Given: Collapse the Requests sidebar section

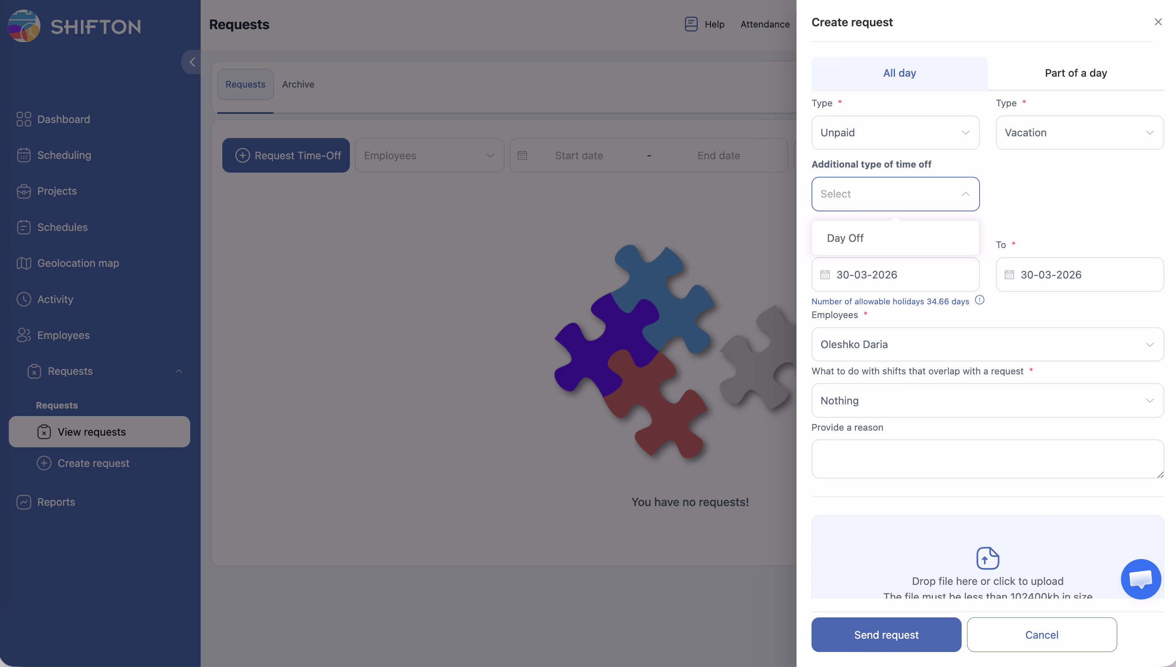Looking at the screenshot, I should [178, 371].
